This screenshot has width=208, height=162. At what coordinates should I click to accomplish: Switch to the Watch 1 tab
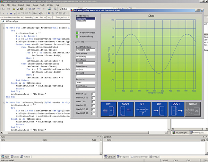click(x=25, y=157)
